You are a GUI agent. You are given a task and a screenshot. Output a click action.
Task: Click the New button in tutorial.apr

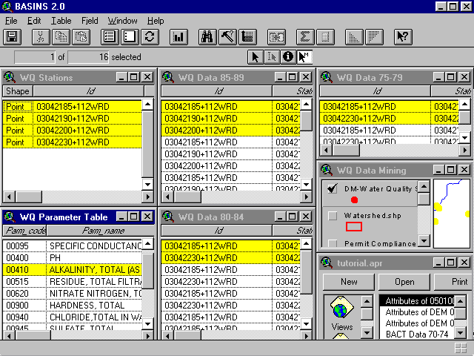click(349, 282)
